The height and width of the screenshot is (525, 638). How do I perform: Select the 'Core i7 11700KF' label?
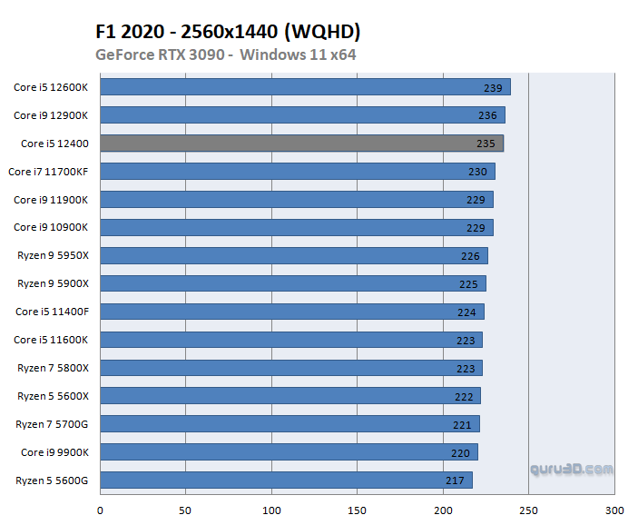pos(48,172)
